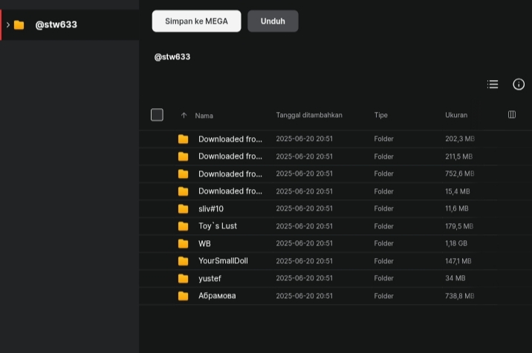The image size is (532, 353).
Task: Click the @stw633 breadcrumb title
Action: point(172,57)
